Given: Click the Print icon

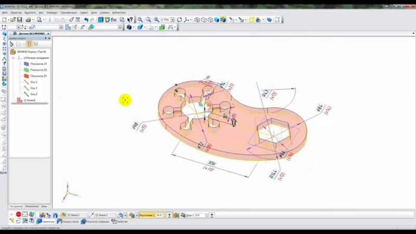Looking at the screenshot, I should [x=28, y=20].
